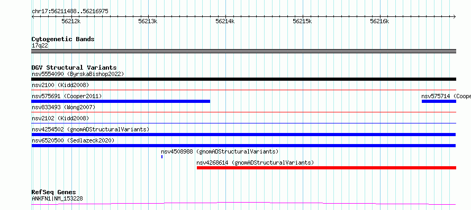Select the RefSeq Genes track title
The image size is (471, 210).
54,192
